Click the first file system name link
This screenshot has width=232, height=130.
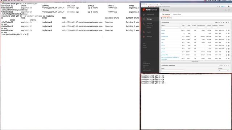coord(163,30)
